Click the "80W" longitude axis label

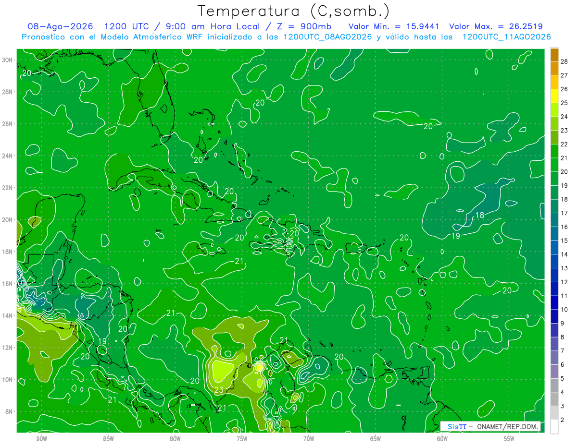[x=175, y=439]
